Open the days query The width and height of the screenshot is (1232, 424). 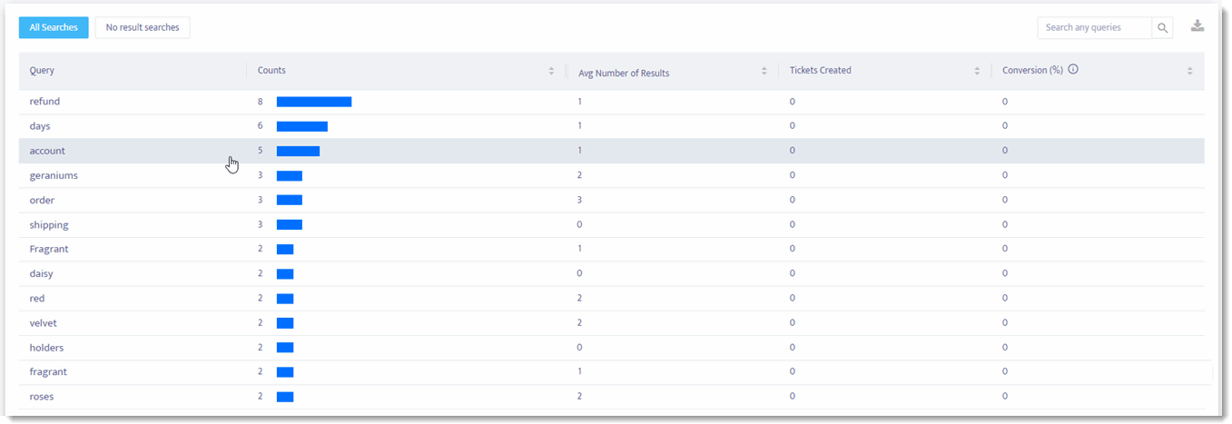tap(40, 126)
